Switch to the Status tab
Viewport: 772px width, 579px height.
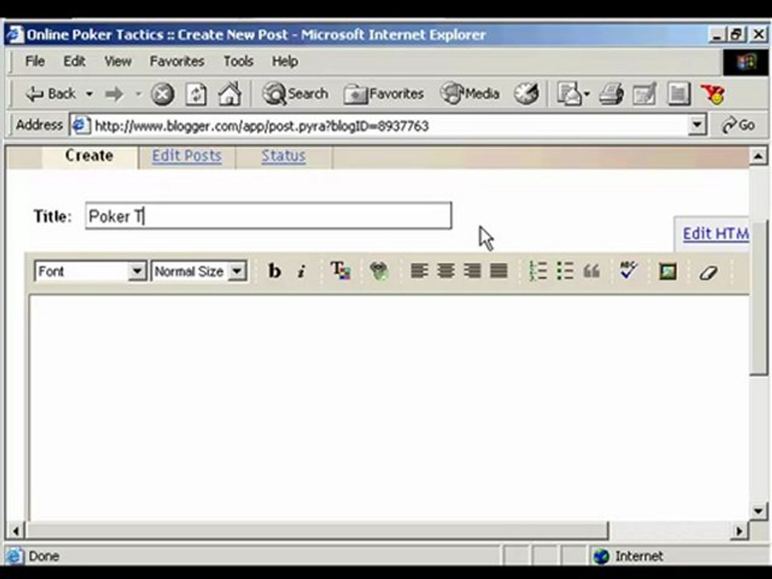click(283, 155)
